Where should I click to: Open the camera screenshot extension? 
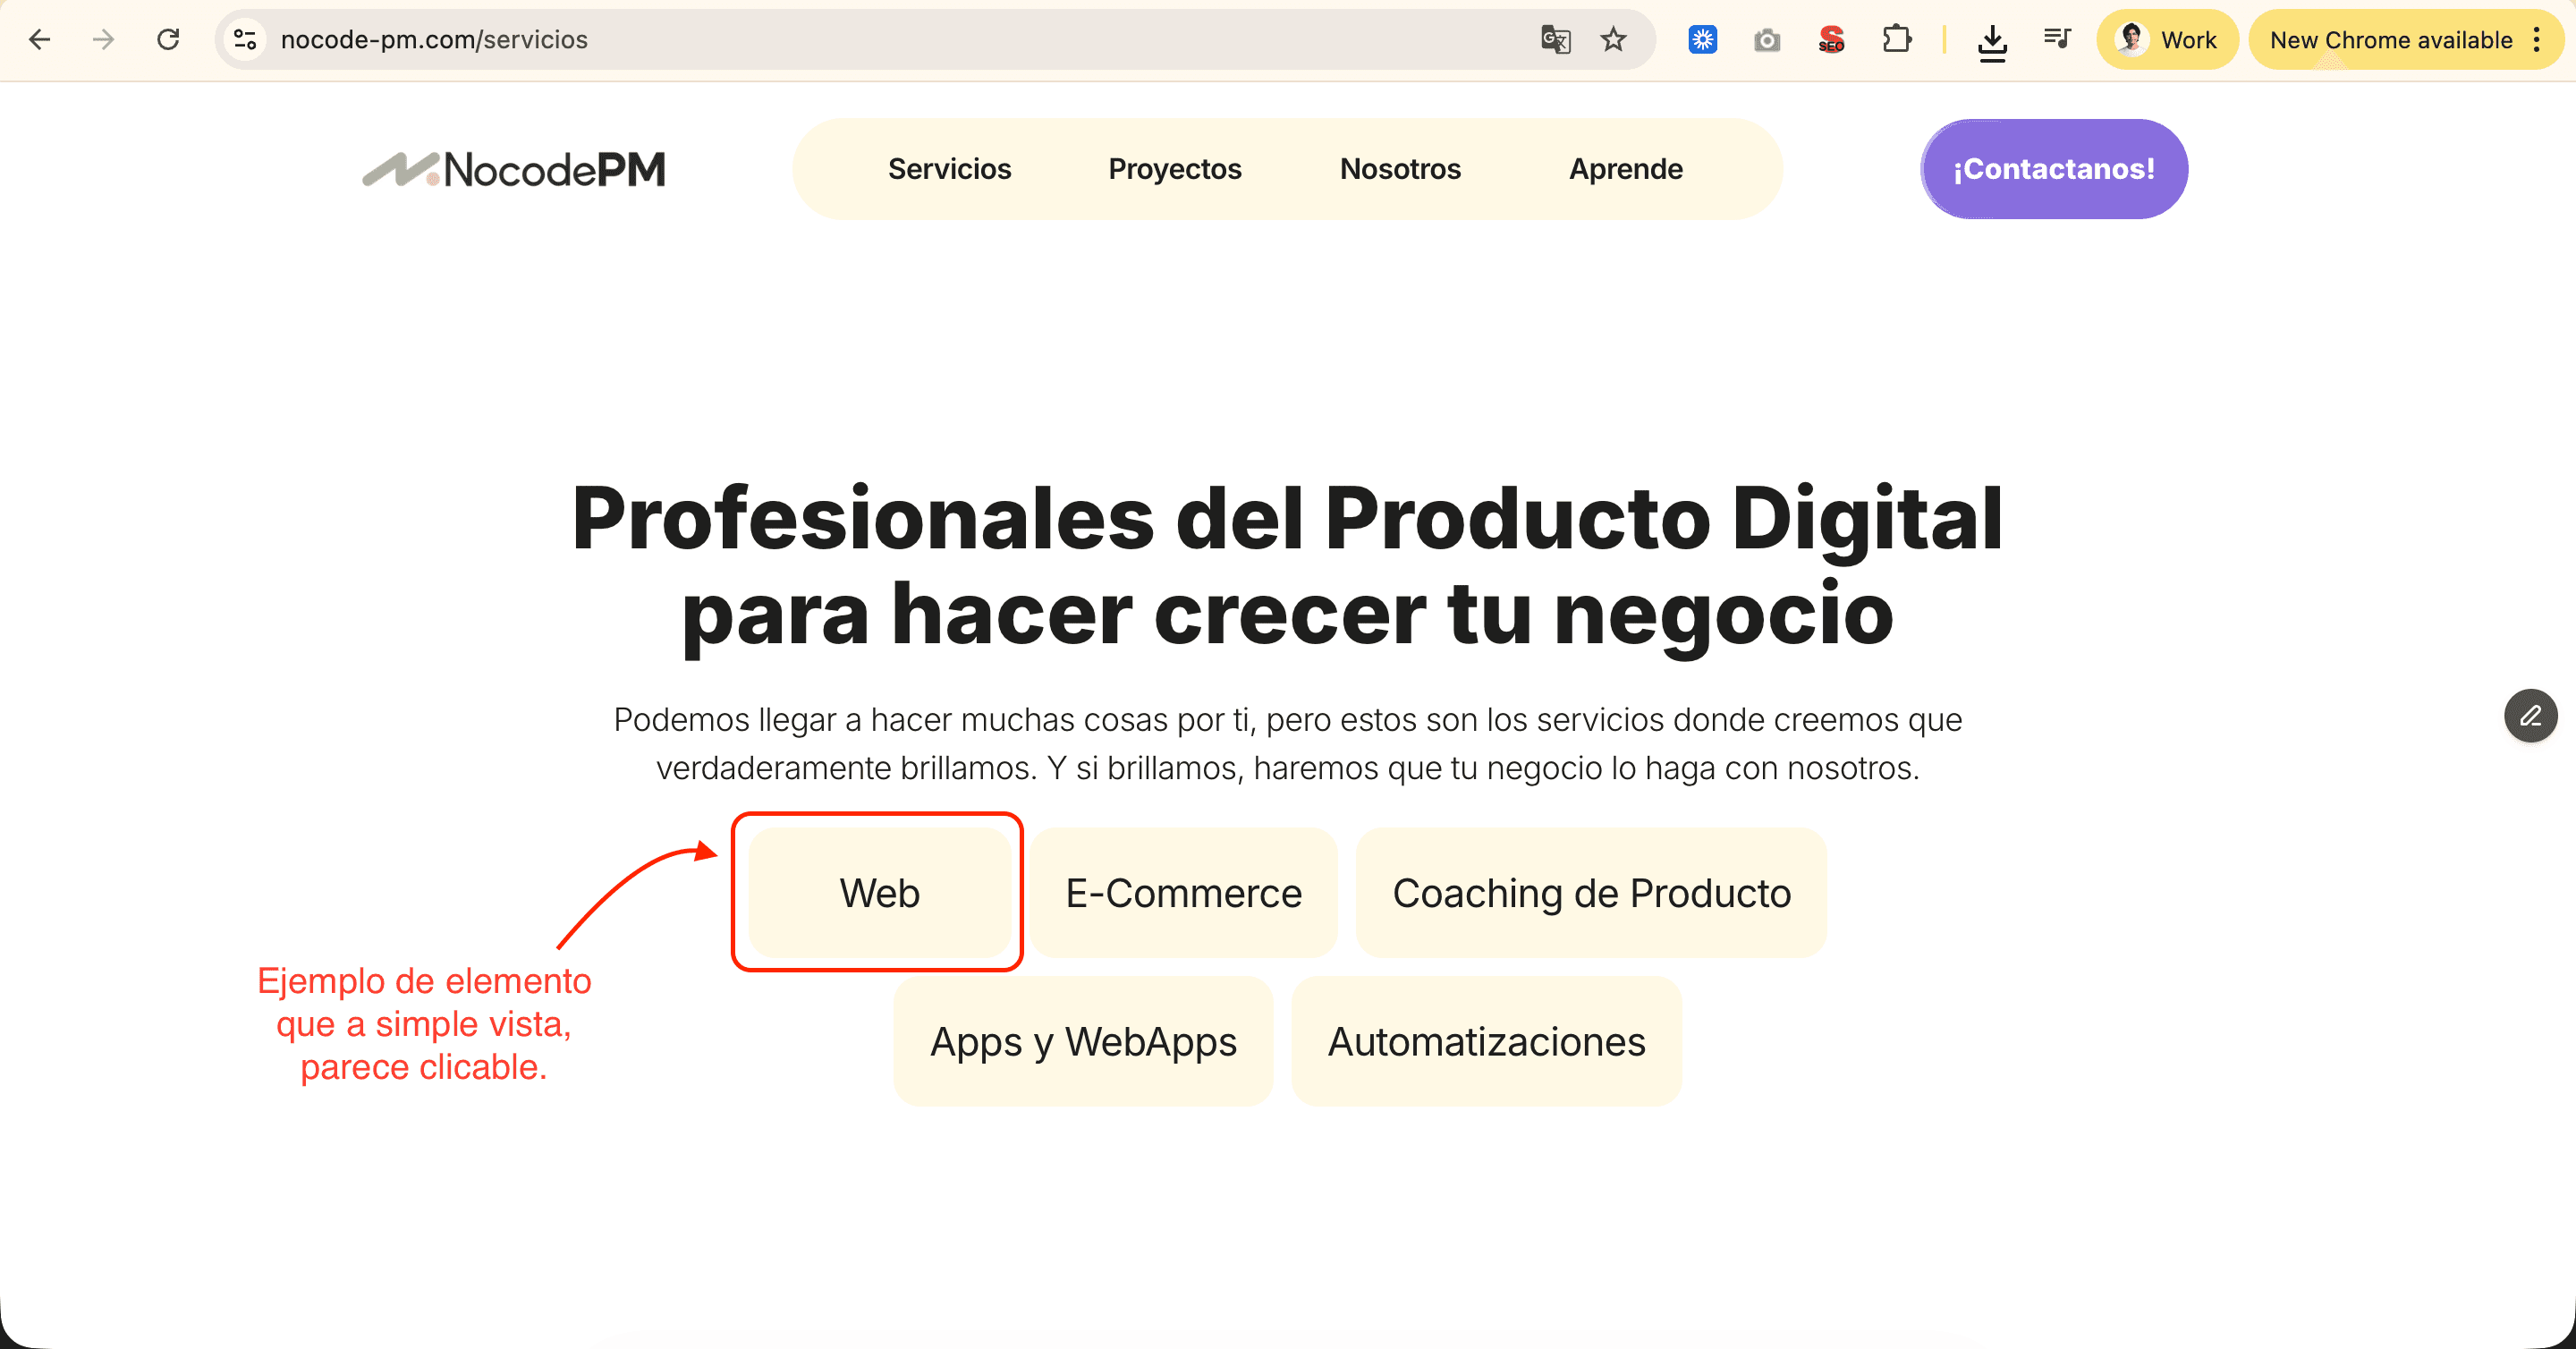(x=1767, y=40)
